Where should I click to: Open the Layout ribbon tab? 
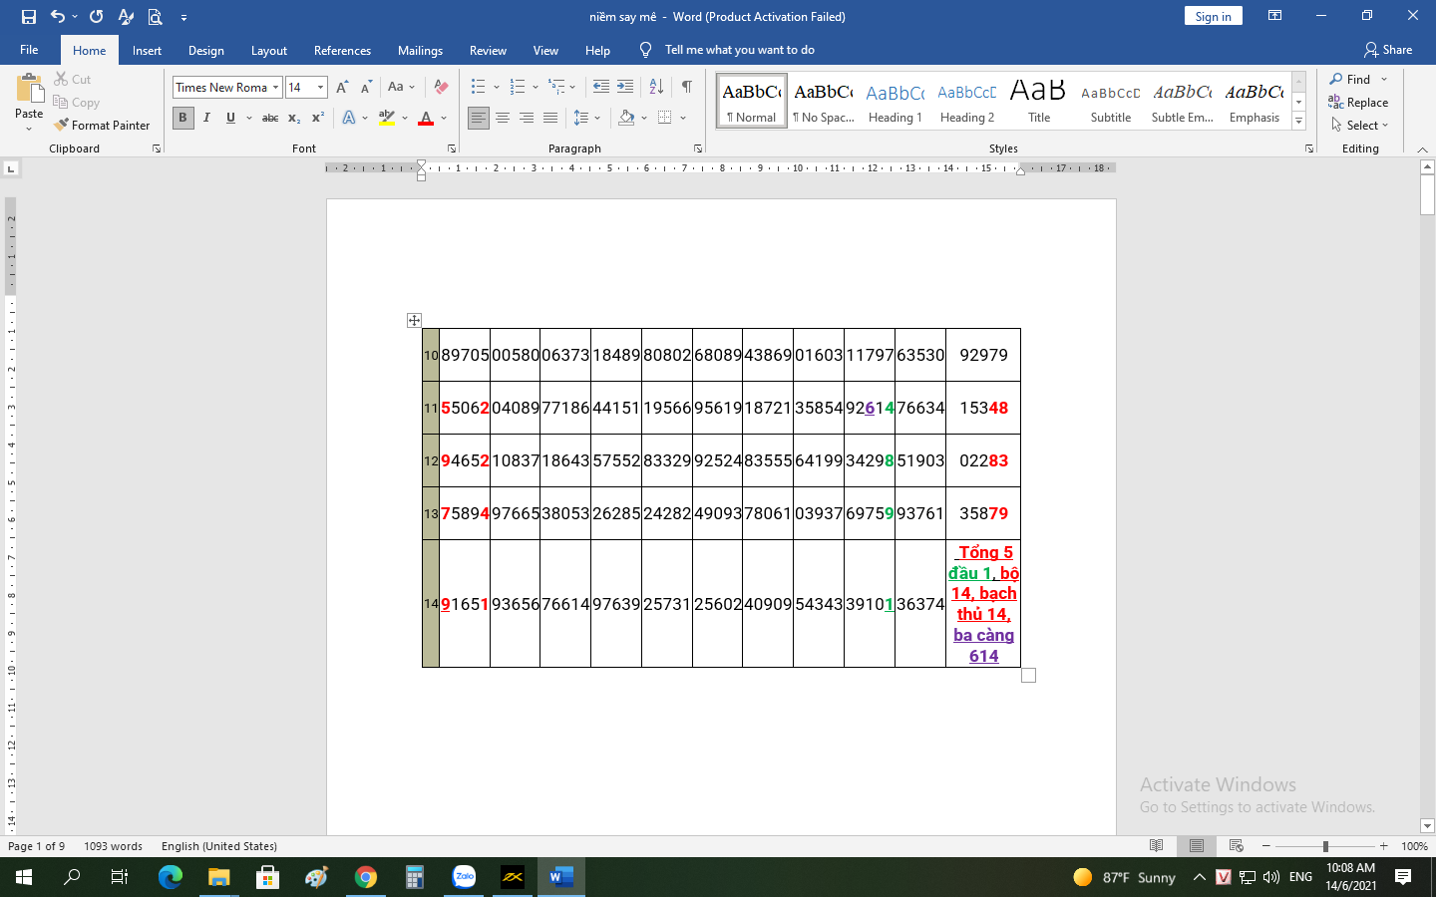pyautogui.click(x=268, y=51)
